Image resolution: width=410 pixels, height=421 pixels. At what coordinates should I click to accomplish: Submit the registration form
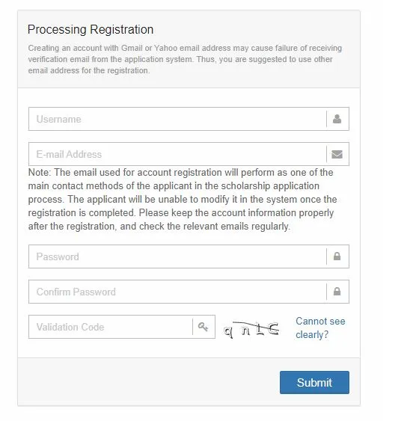[x=314, y=382]
